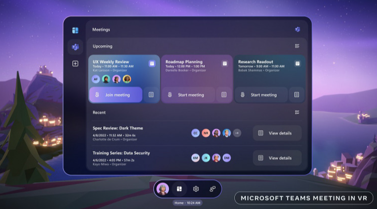Click the NR attendee avatar
377x209 pixels.
coord(206,133)
